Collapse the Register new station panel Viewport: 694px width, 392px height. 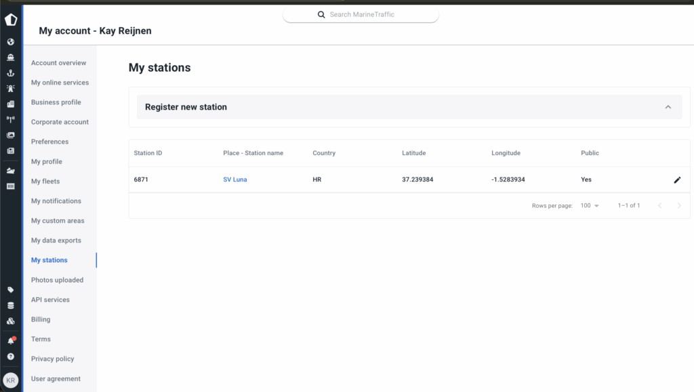[x=668, y=107]
